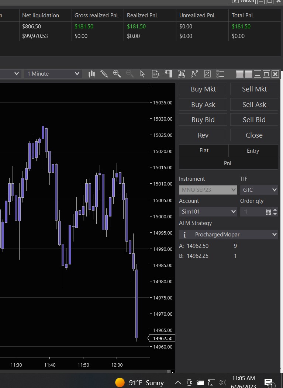Select the arrow cursor pointer tool
Image resolution: width=283 pixels, height=388 pixels.
[142, 74]
